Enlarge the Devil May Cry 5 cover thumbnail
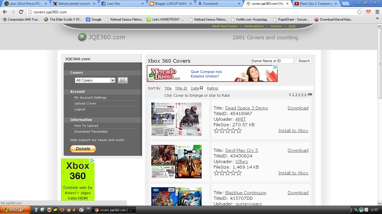The width and height of the screenshot is (382, 214). click(x=176, y=162)
